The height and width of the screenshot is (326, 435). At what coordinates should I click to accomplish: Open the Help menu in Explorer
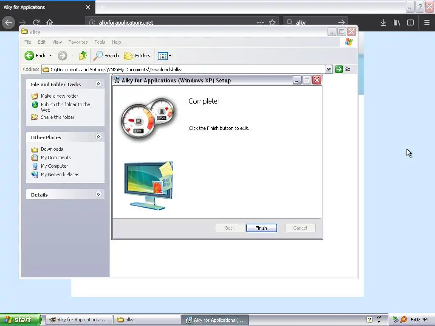coord(116,42)
